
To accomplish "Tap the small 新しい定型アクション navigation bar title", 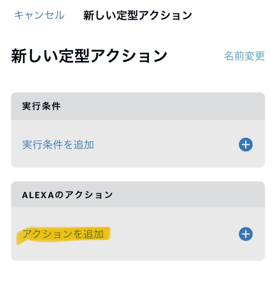I will click(x=137, y=16).
